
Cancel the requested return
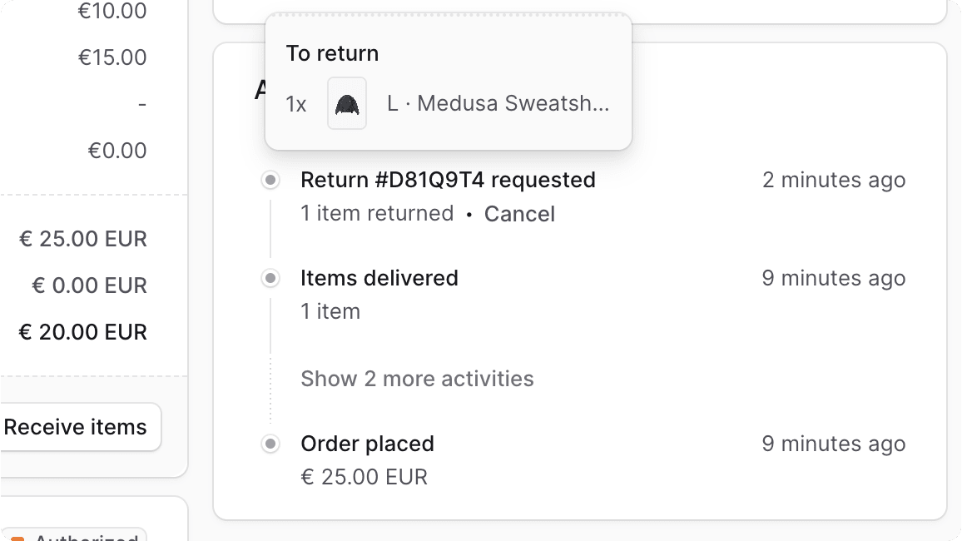point(519,214)
